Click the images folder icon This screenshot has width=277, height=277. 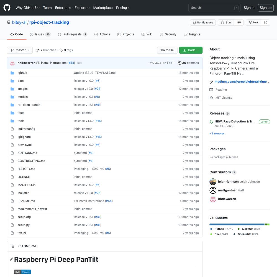[x=12, y=89]
